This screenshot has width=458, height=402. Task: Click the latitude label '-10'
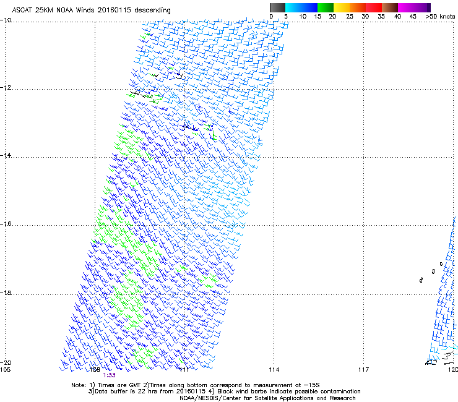(6, 20)
